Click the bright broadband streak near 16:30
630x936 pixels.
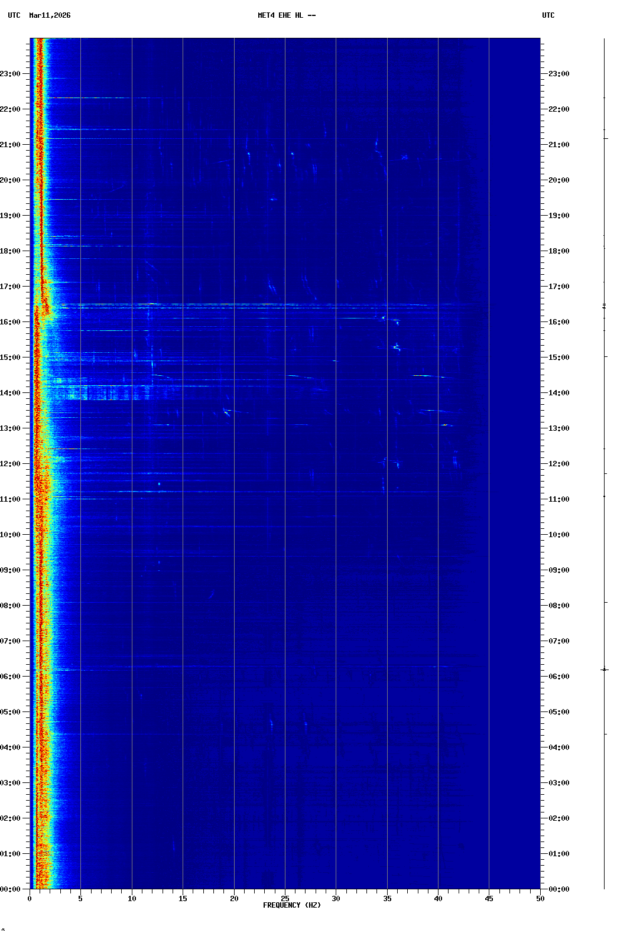click(236, 304)
